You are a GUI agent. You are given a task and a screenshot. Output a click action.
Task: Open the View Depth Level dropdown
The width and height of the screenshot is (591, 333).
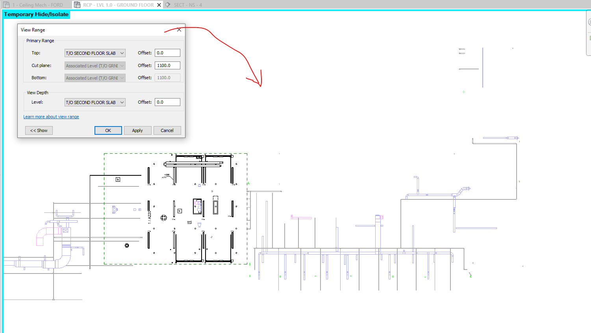pos(95,102)
